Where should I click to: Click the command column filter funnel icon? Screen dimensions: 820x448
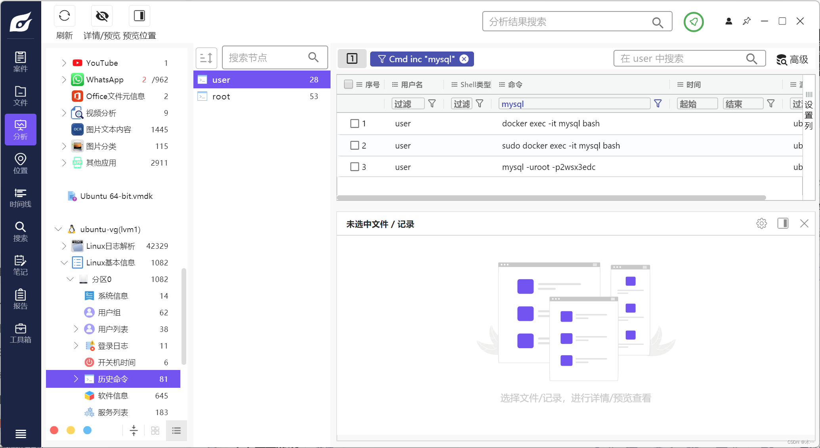pyautogui.click(x=658, y=104)
